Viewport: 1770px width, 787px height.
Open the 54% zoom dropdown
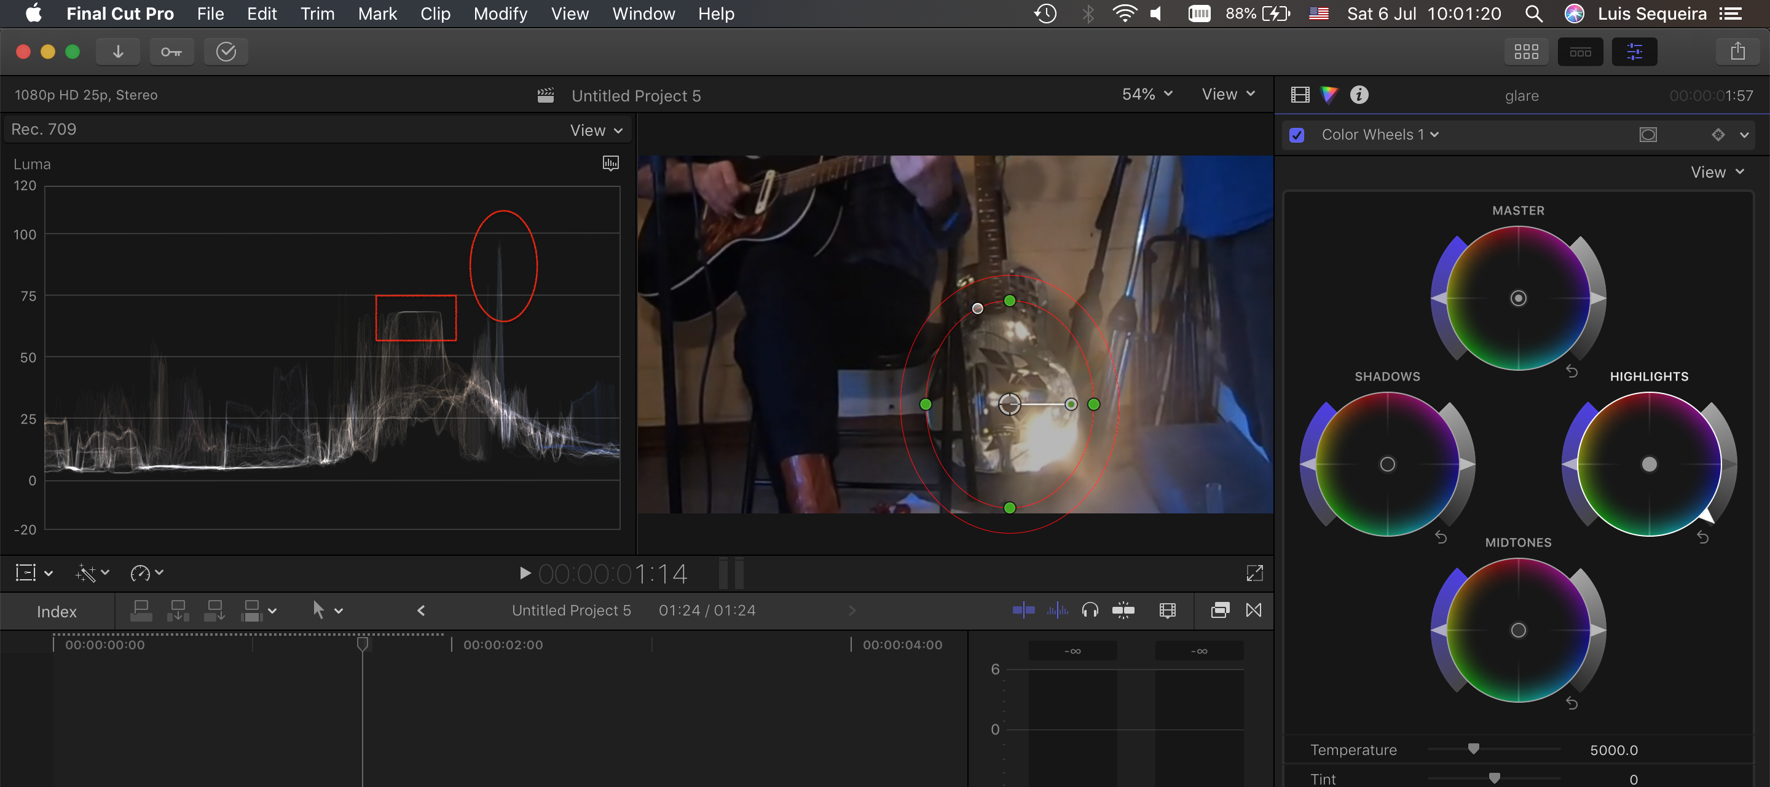pos(1146,94)
